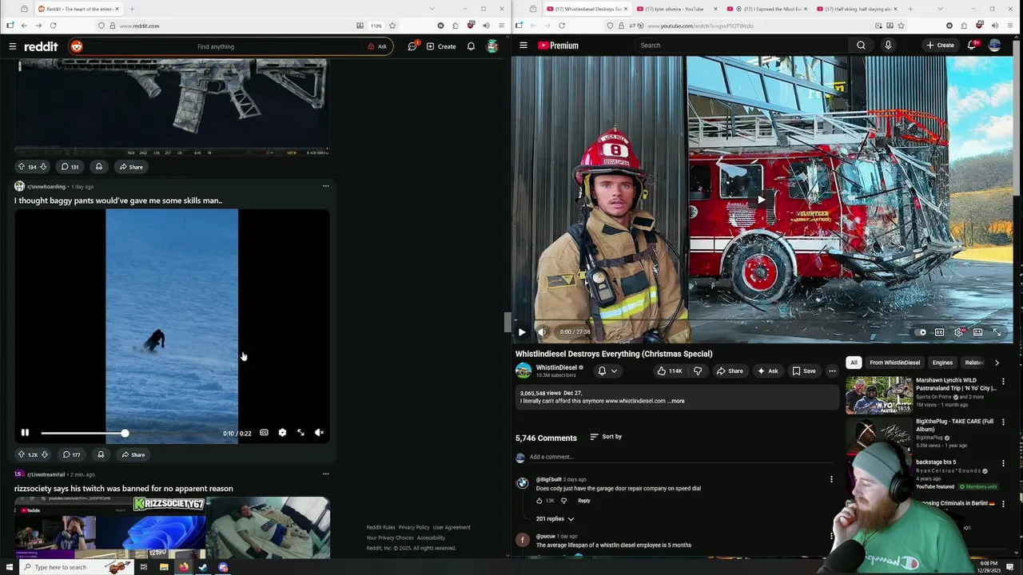This screenshot has width=1023, height=575.
Task: Open options menu for the rizzsociety post
Action: pos(325,474)
